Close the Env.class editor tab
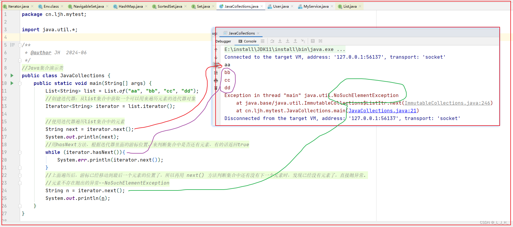Image resolution: width=513 pixels, height=227 pixels. [x=62, y=6]
